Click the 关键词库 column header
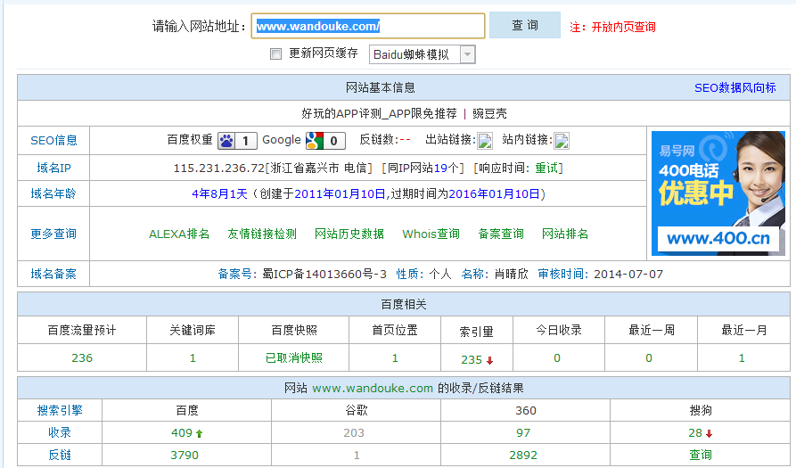This screenshot has width=796, height=468. click(193, 331)
